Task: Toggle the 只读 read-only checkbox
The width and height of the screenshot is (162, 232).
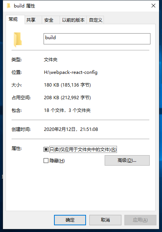Action: click(x=46, y=150)
